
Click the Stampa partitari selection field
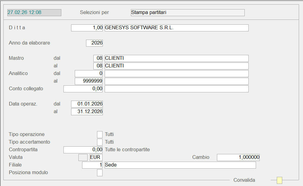pos(187,13)
